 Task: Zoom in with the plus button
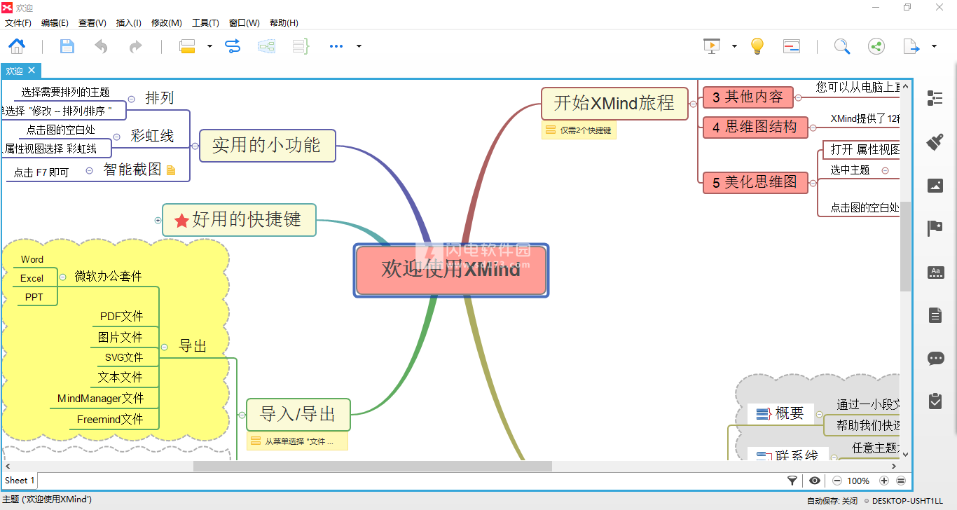tap(884, 481)
